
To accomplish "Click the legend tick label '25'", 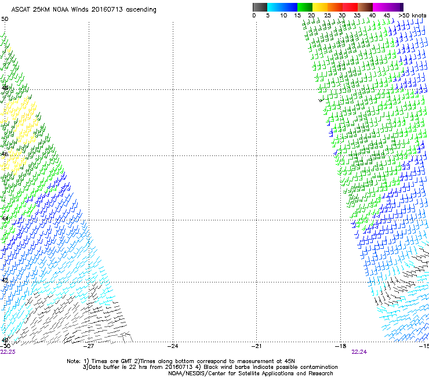I will [x=328, y=16].
